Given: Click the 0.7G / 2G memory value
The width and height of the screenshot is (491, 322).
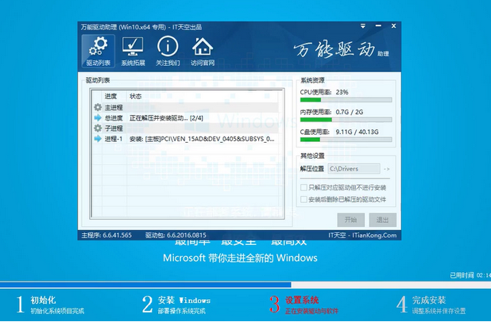Looking at the screenshot, I should pyautogui.click(x=350, y=112).
